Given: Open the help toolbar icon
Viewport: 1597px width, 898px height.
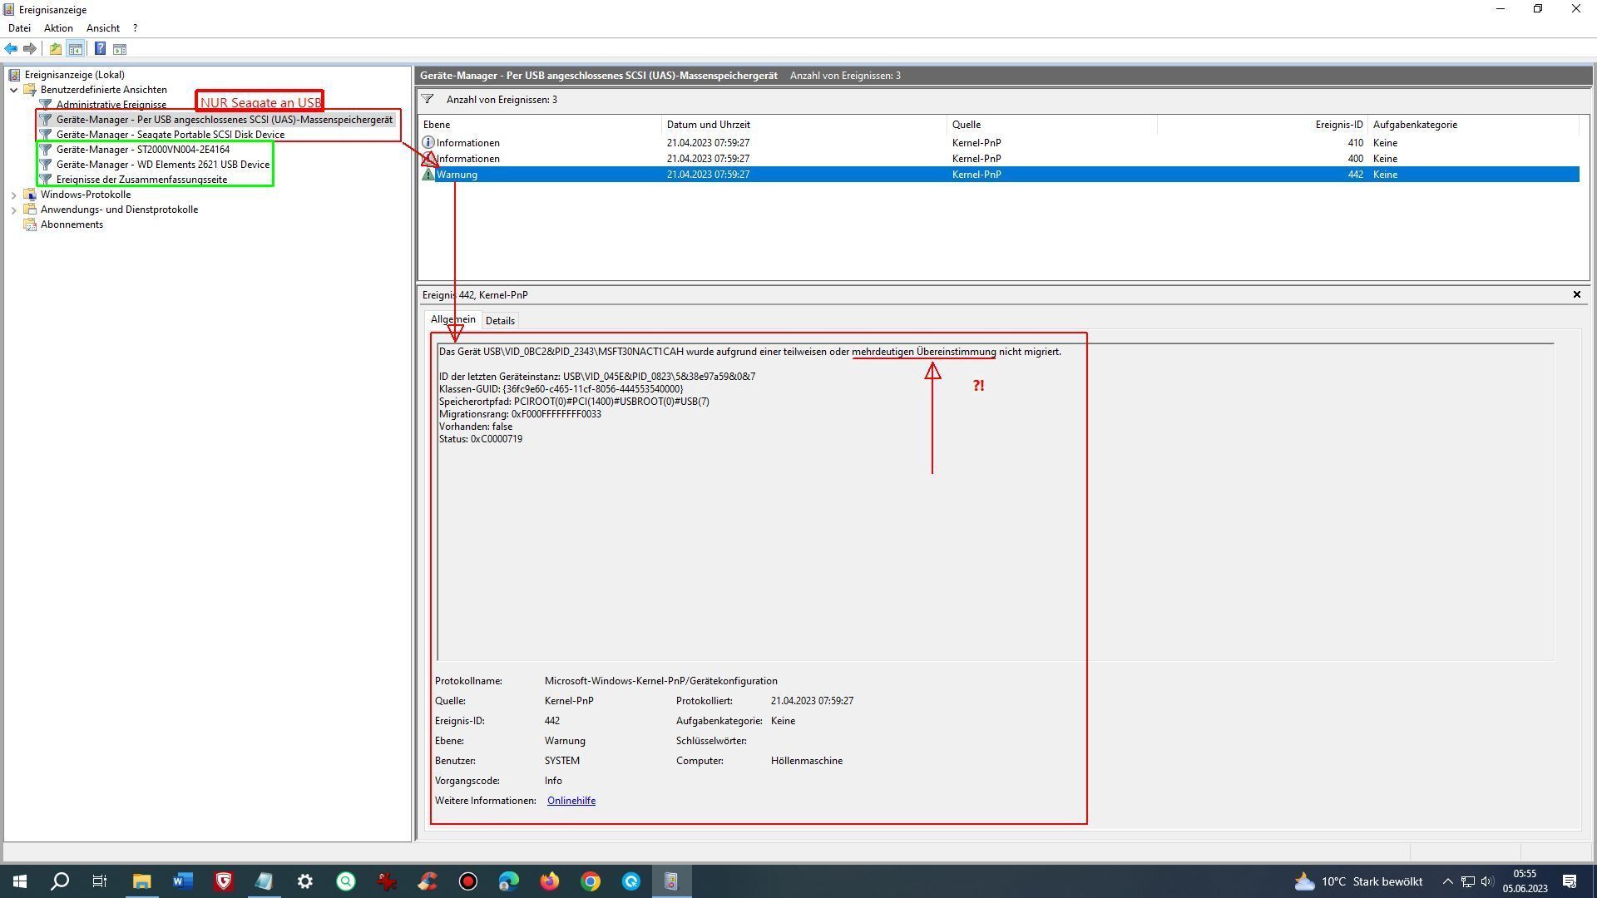Looking at the screenshot, I should pyautogui.click(x=100, y=49).
